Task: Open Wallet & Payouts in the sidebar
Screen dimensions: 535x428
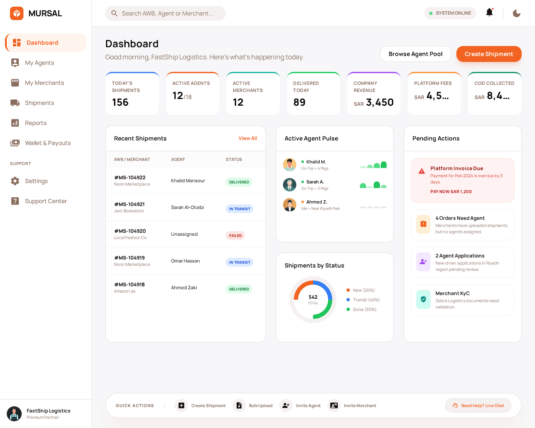Action: pyautogui.click(x=47, y=143)
